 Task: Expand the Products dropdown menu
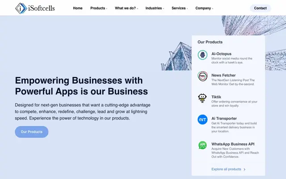(99, 8)
